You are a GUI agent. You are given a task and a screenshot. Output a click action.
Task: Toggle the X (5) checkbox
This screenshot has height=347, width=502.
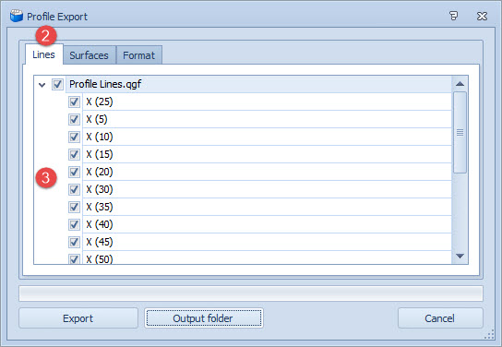point(74,119)
